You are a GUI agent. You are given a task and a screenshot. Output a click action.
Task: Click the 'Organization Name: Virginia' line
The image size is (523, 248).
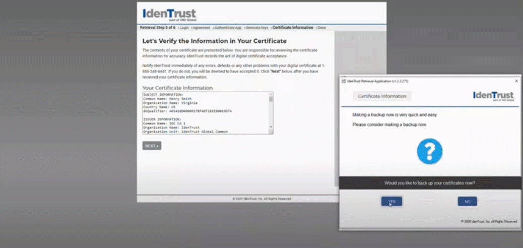170,103
